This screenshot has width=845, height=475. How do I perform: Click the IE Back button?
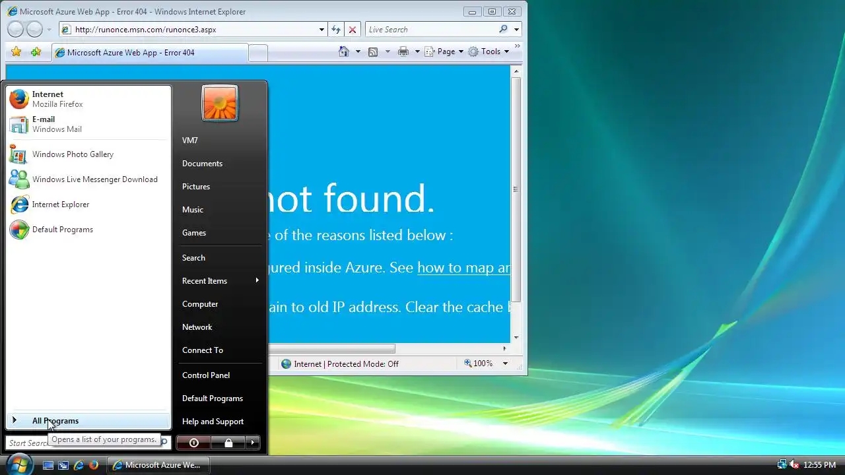pyautogui.click(x=16, y=29)
